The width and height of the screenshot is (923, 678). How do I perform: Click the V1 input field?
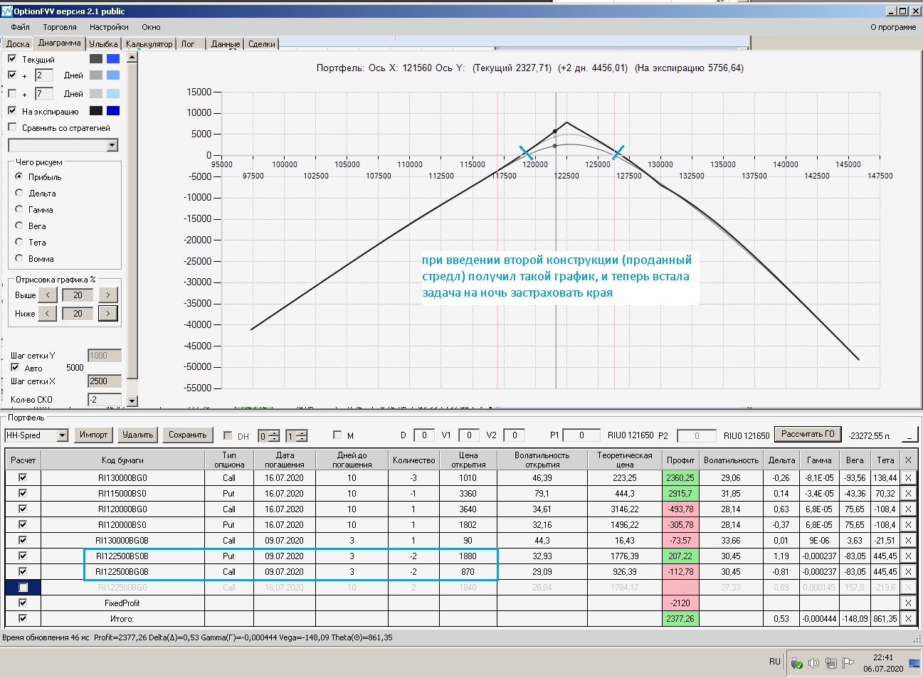[x=469, y=435]
